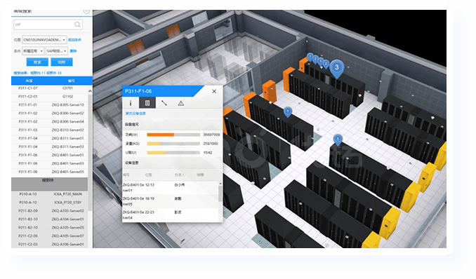Image resolution: width=476 pixels, height=279 pixels.
Task: Open the first condition dropdown beside the SAP dropdown
Action: pos(33,51)
